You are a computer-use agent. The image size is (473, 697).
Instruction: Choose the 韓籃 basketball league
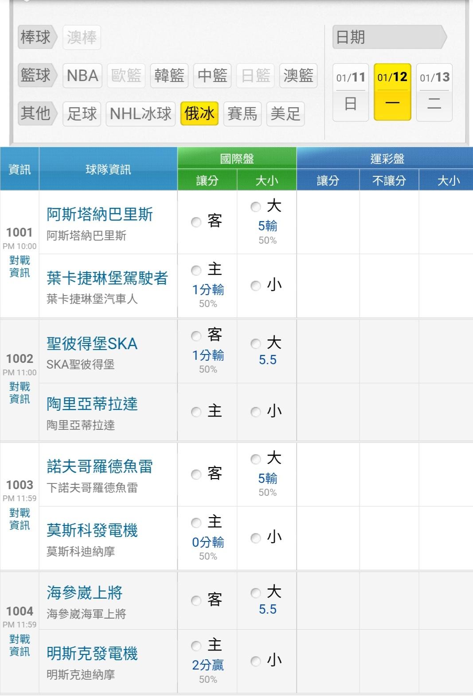pos(169,76)
